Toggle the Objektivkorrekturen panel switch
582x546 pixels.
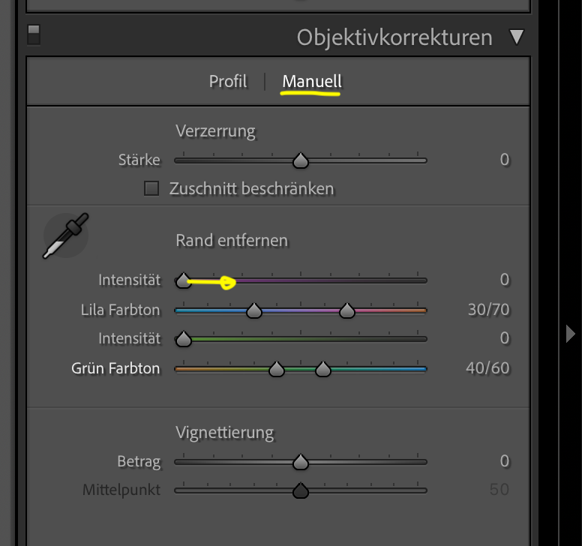[34, 35]
